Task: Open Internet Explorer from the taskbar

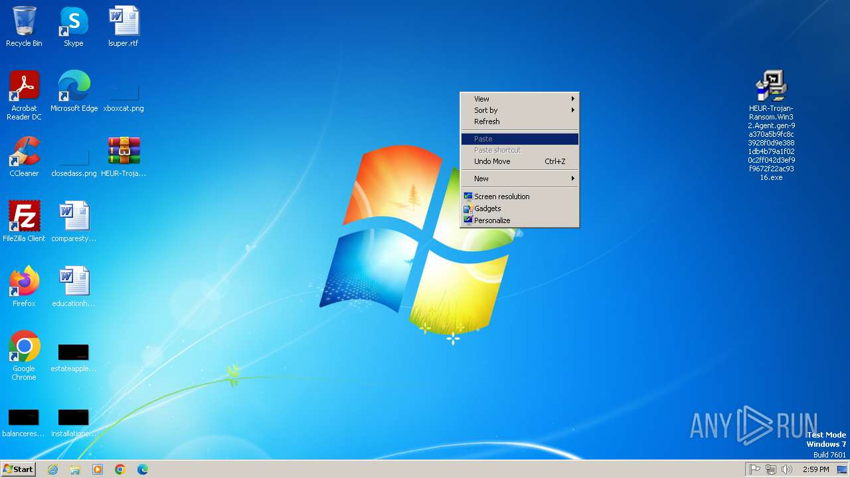Action: coord(52,469)
